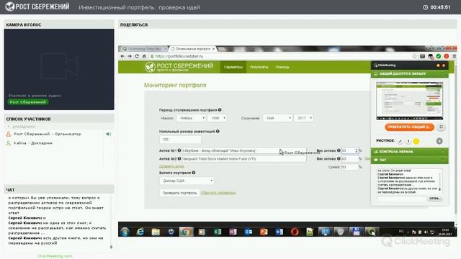The image size is (461, 259).
Task: Click ClickMeeting chat message input
Action: [401, 199]
